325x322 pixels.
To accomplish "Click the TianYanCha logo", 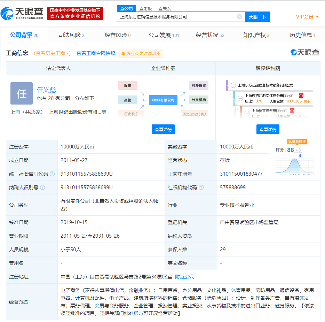I will click(x=22, y=13).
